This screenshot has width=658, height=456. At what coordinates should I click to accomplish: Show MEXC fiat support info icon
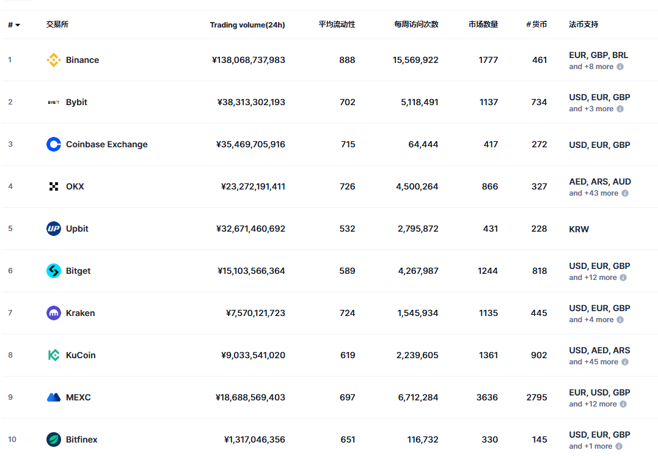click(x=623, y=404)
